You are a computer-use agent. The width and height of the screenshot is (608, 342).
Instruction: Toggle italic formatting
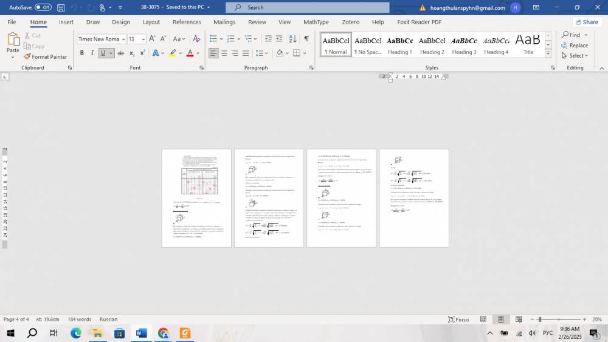point(92,53)
